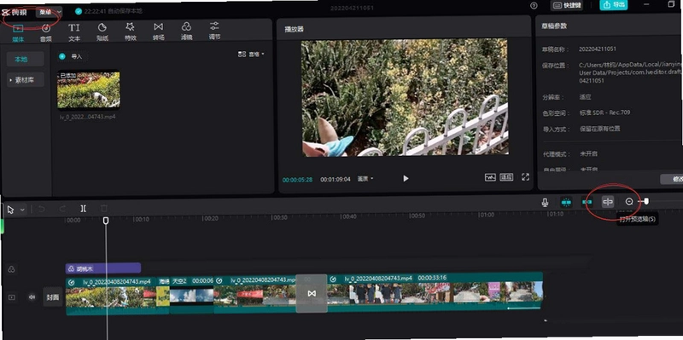Click the 导出 export button
The image size is (683, 340).
[613, 5]
